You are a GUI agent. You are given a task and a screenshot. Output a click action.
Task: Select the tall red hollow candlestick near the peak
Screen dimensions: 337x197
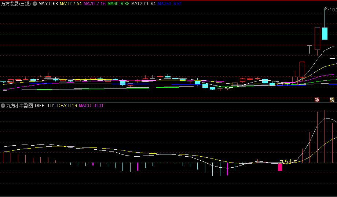317,39
